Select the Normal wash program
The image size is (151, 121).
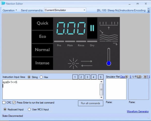[x=42, y=50]
